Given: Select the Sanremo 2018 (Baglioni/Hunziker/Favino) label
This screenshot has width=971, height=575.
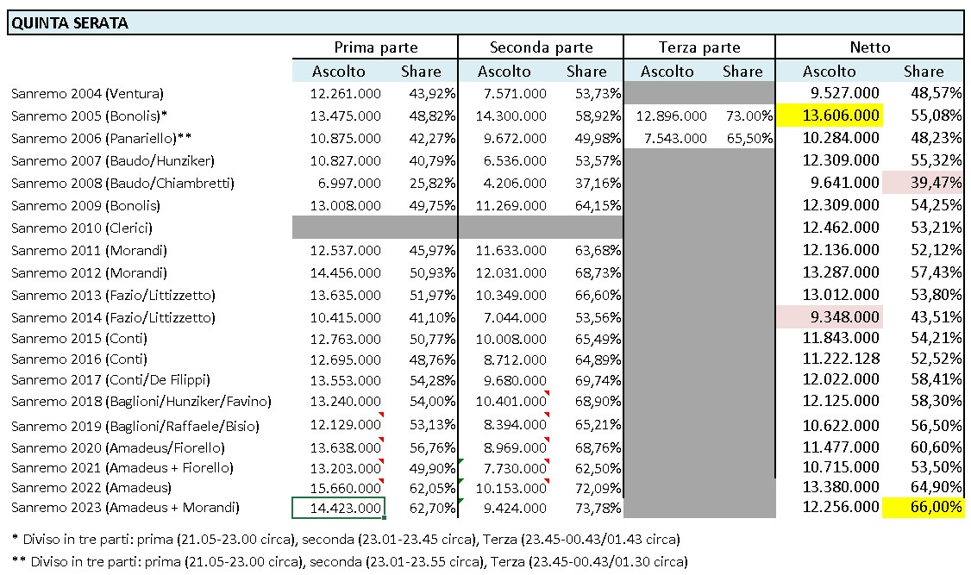Looking at the screenshot, I should [x=141, y=401].
